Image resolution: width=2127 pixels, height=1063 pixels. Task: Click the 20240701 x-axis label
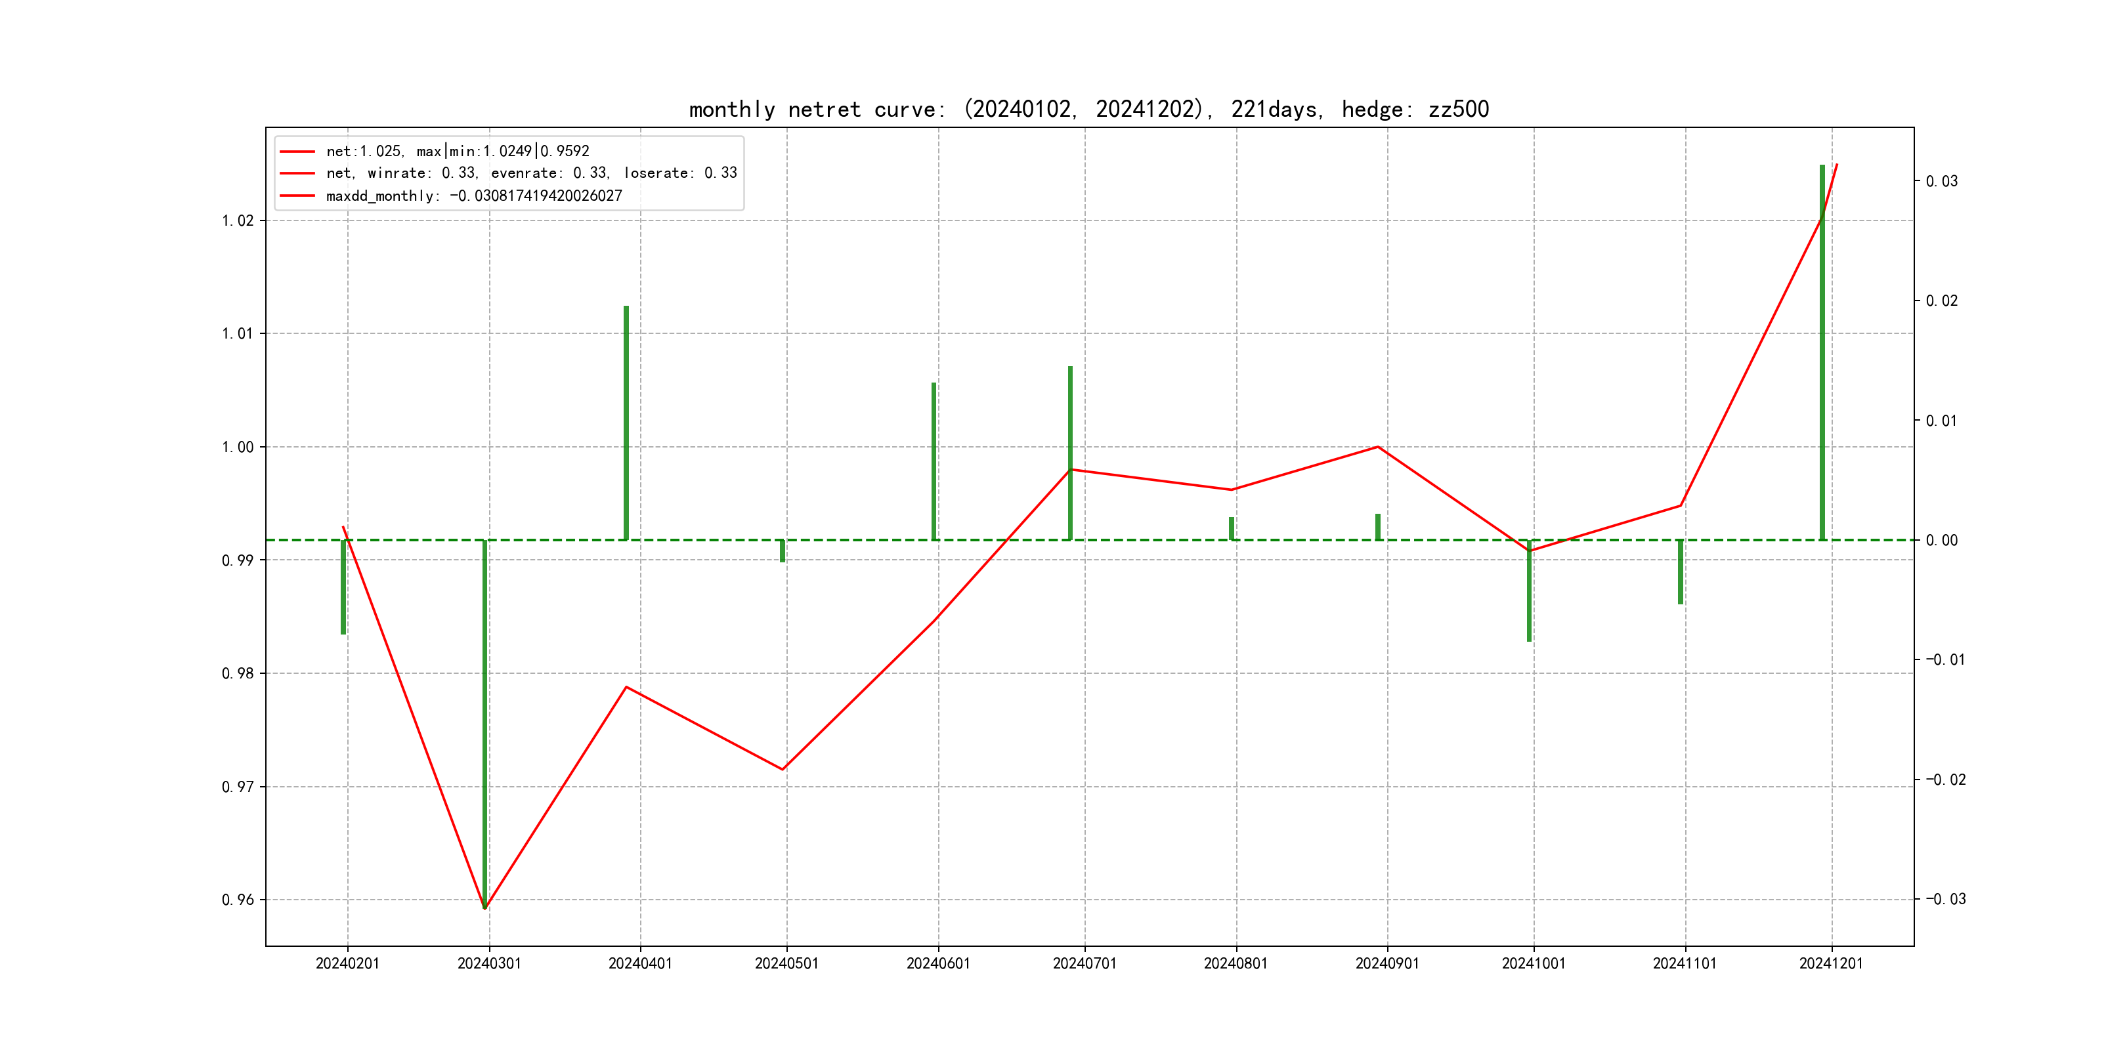tap(1084, 963)
